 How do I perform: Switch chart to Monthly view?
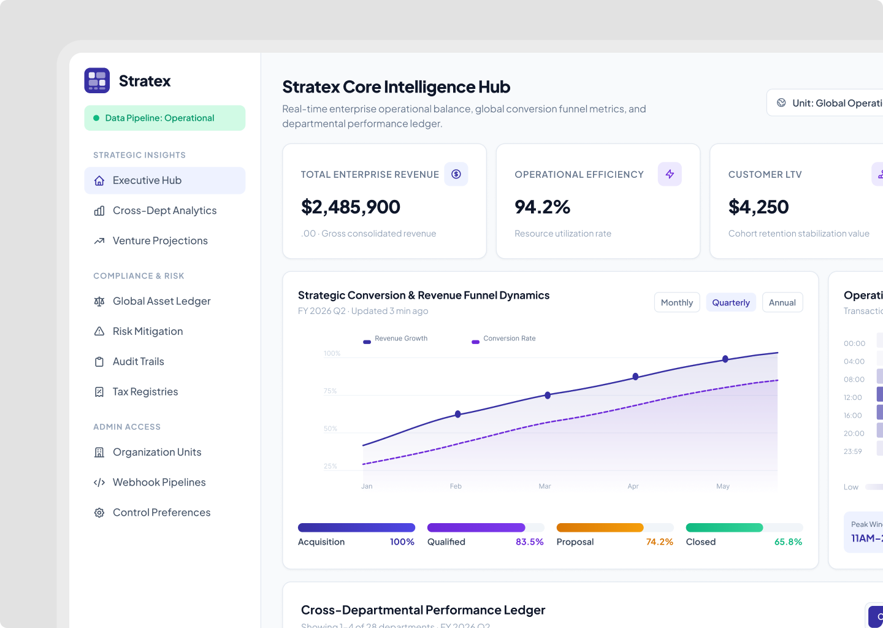click(677, 302)
